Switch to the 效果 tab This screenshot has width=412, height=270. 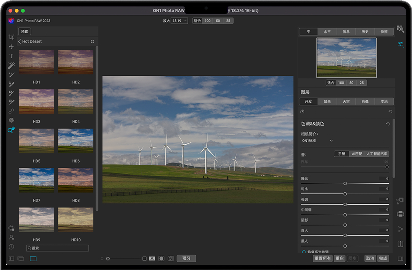pyautogui.click(x=327, y=101)
